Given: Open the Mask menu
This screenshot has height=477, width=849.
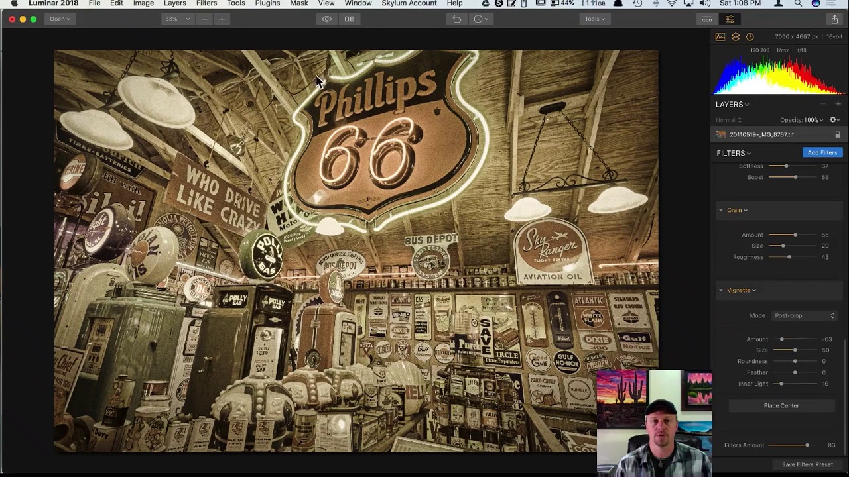Looking at the screenshot, I should click(x=299, y=4).
